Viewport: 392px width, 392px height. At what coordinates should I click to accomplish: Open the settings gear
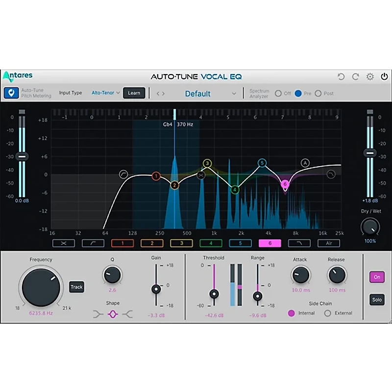click(371, 76)
